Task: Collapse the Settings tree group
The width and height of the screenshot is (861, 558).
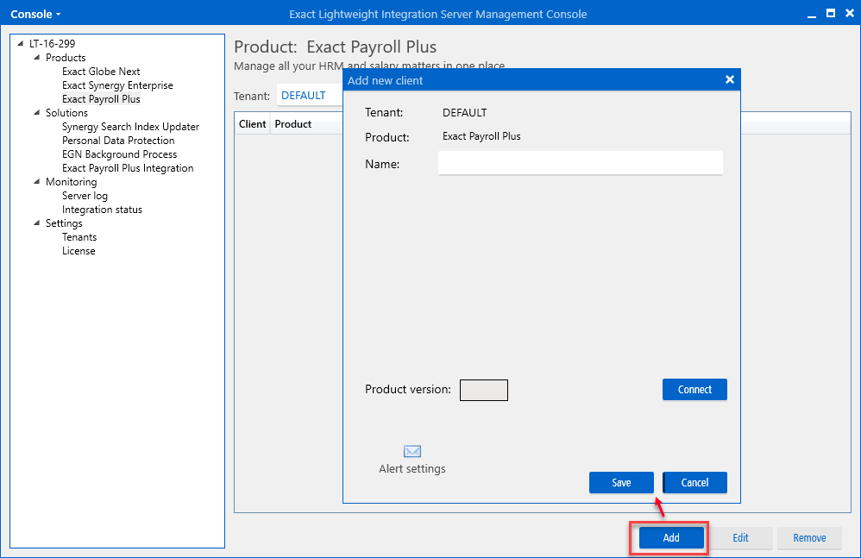Action: coord(37,223)
